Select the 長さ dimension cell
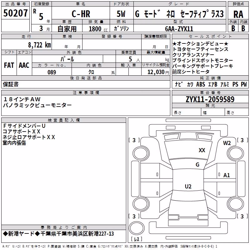Image resolution: width=250 pixels, height=250 pixels. 186,112
